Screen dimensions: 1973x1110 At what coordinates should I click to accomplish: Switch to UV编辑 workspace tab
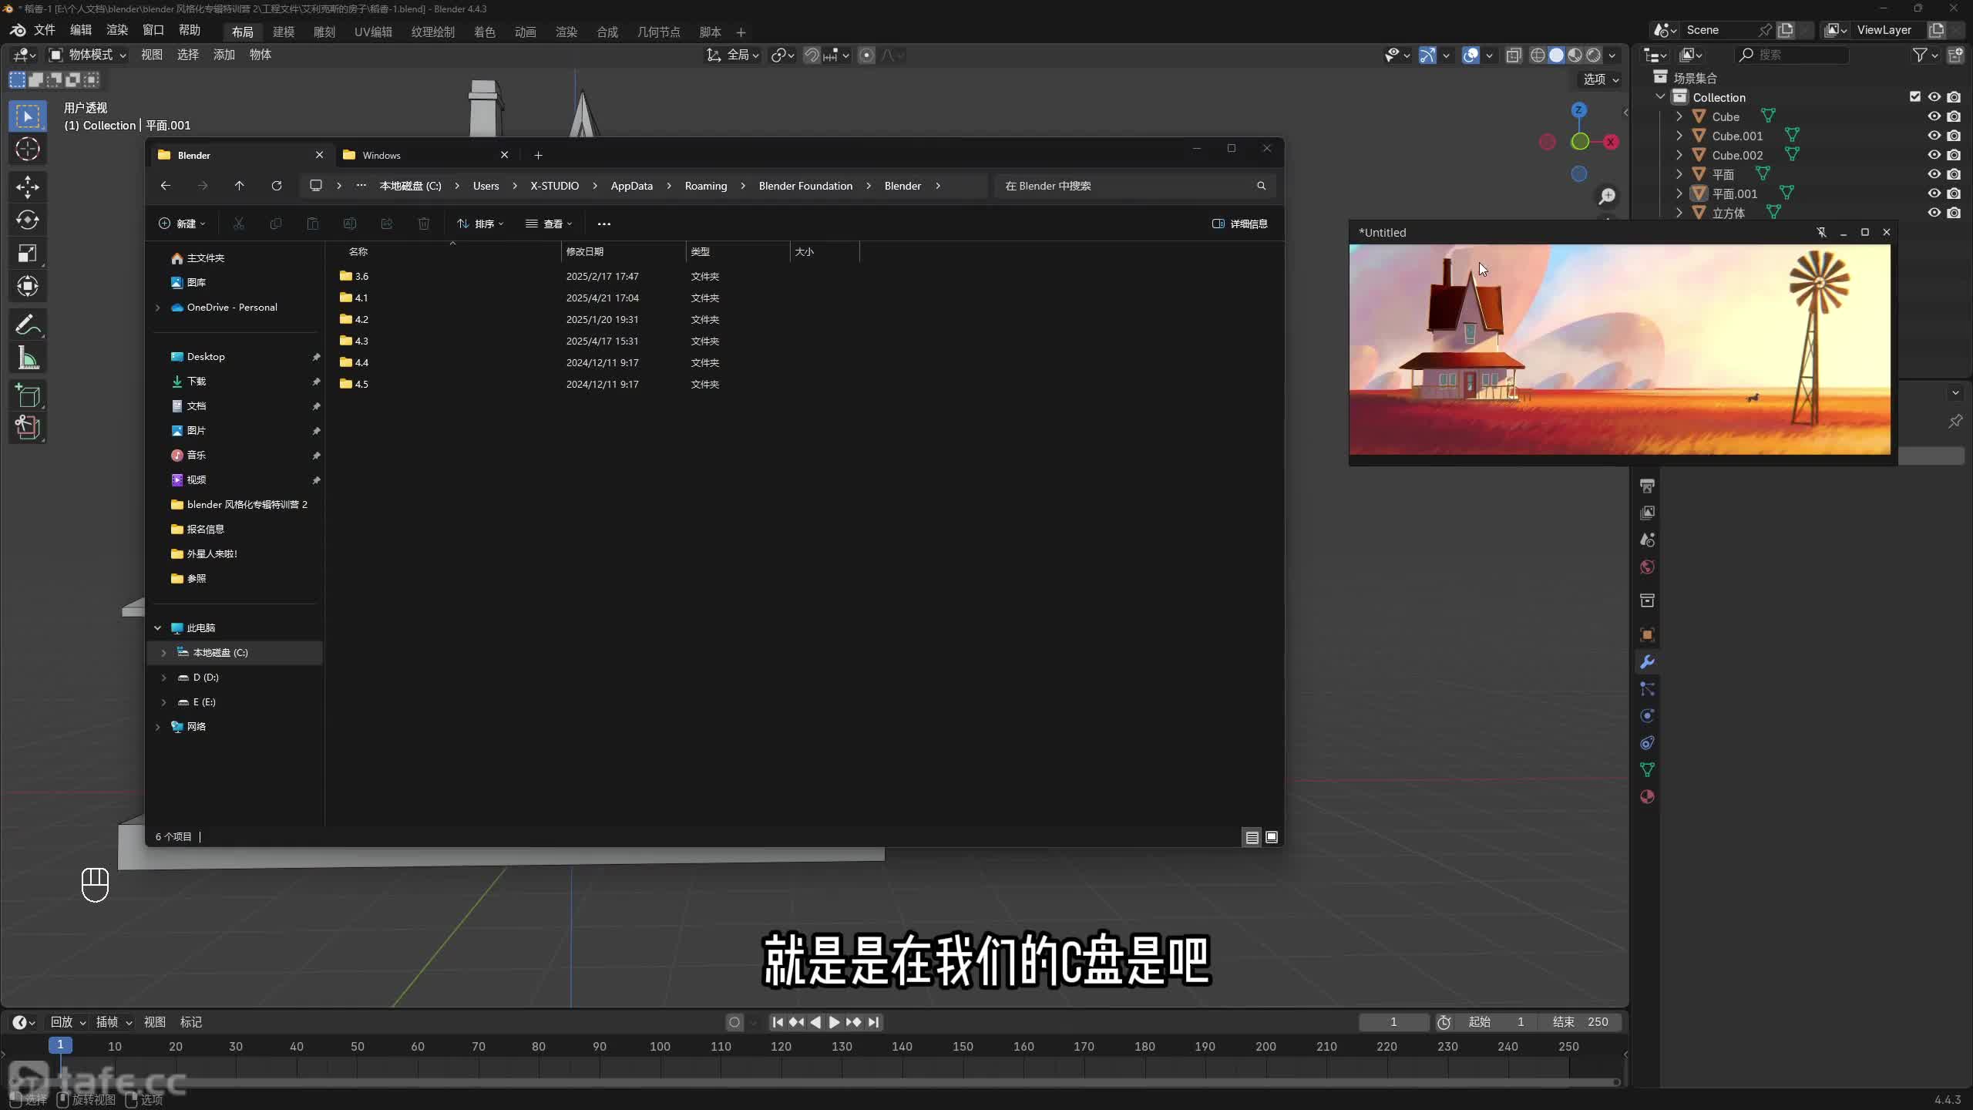tap(373, 32)
